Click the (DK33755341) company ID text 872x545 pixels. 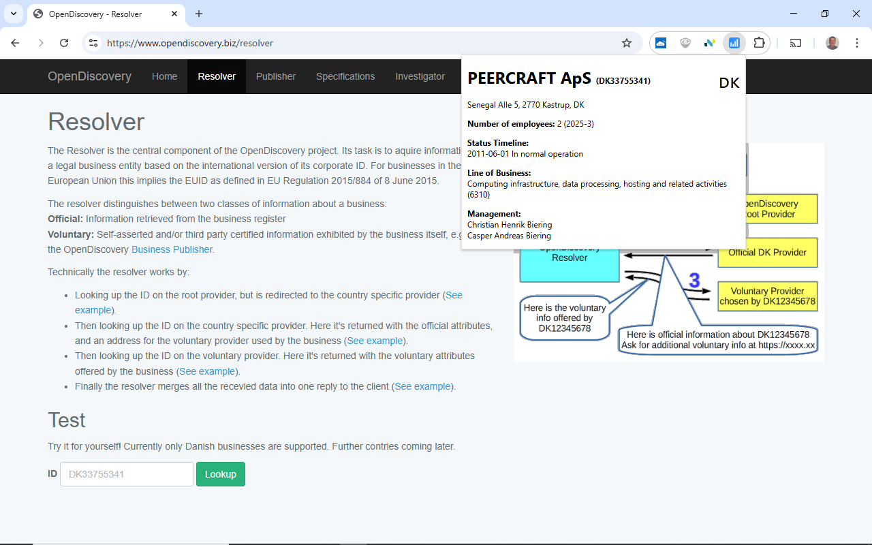(623, 80)
